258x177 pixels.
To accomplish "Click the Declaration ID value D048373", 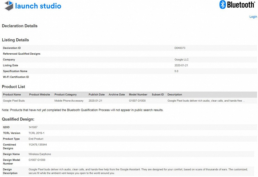I will tap(180, 48).
